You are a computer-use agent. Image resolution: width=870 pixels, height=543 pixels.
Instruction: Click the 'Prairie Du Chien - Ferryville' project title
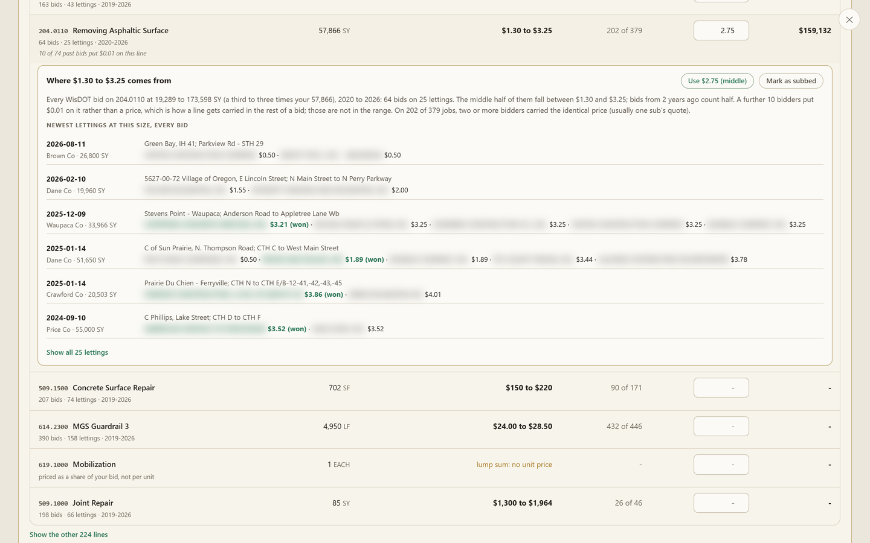[243, 283]
